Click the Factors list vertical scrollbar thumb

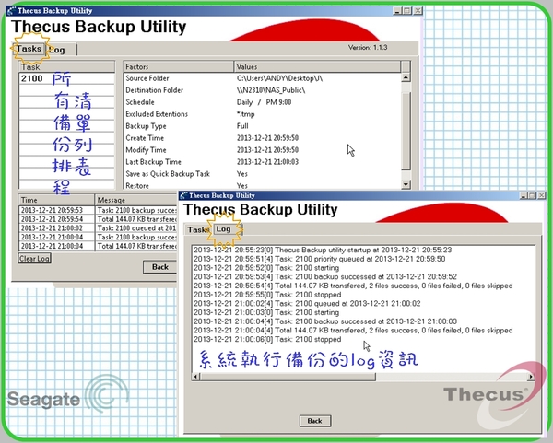(x=406, y=131)
